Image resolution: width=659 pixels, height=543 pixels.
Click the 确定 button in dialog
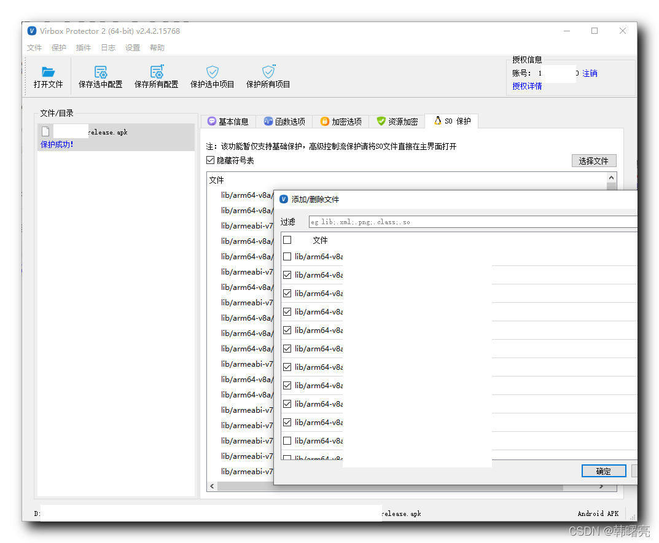(604, 471)
